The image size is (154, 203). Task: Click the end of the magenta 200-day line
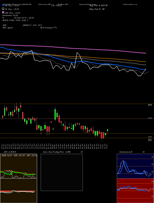point(145,53)
